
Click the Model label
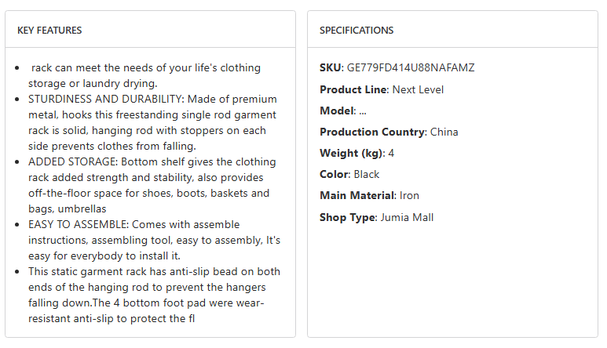pos(337,111)
